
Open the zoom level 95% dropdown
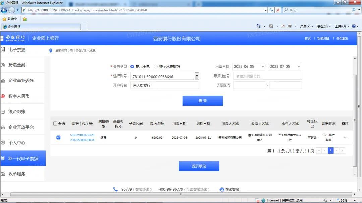(355, 200)
